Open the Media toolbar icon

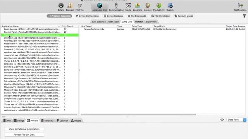128,7
